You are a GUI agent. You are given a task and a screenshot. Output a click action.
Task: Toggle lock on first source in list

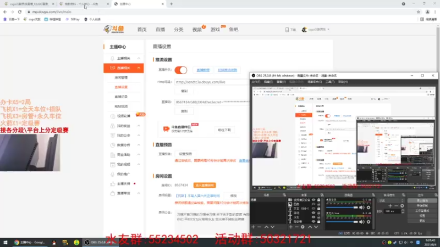coord(318,200)
